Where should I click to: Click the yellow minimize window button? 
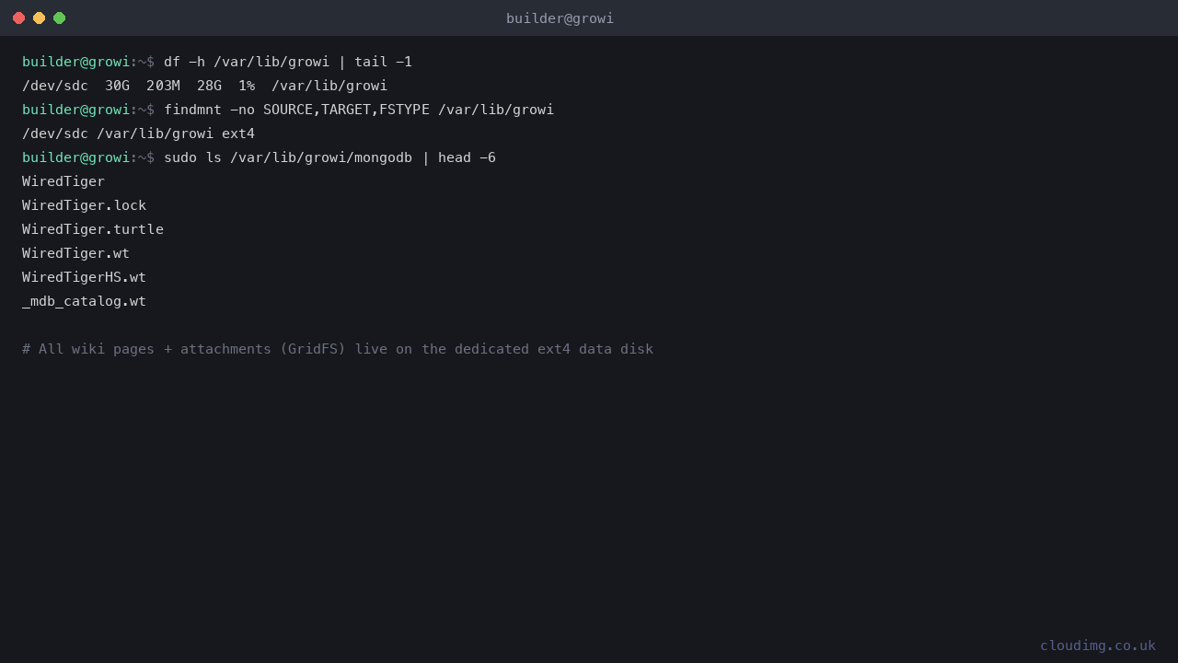click(x=39, y=17)
